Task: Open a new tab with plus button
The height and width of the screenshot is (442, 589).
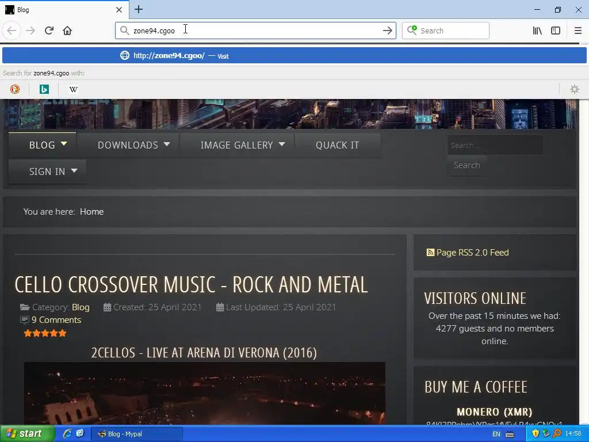Action: pos(139,9)
